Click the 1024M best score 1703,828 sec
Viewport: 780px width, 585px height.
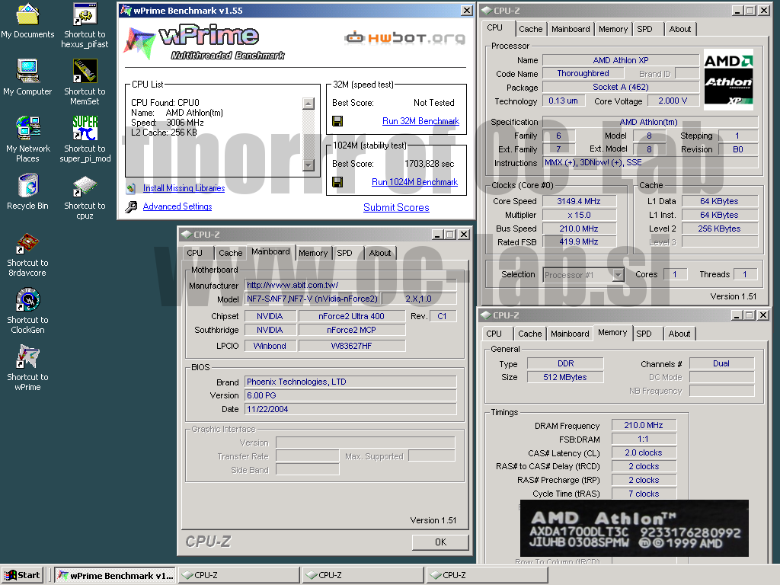[x=429, y=164]
